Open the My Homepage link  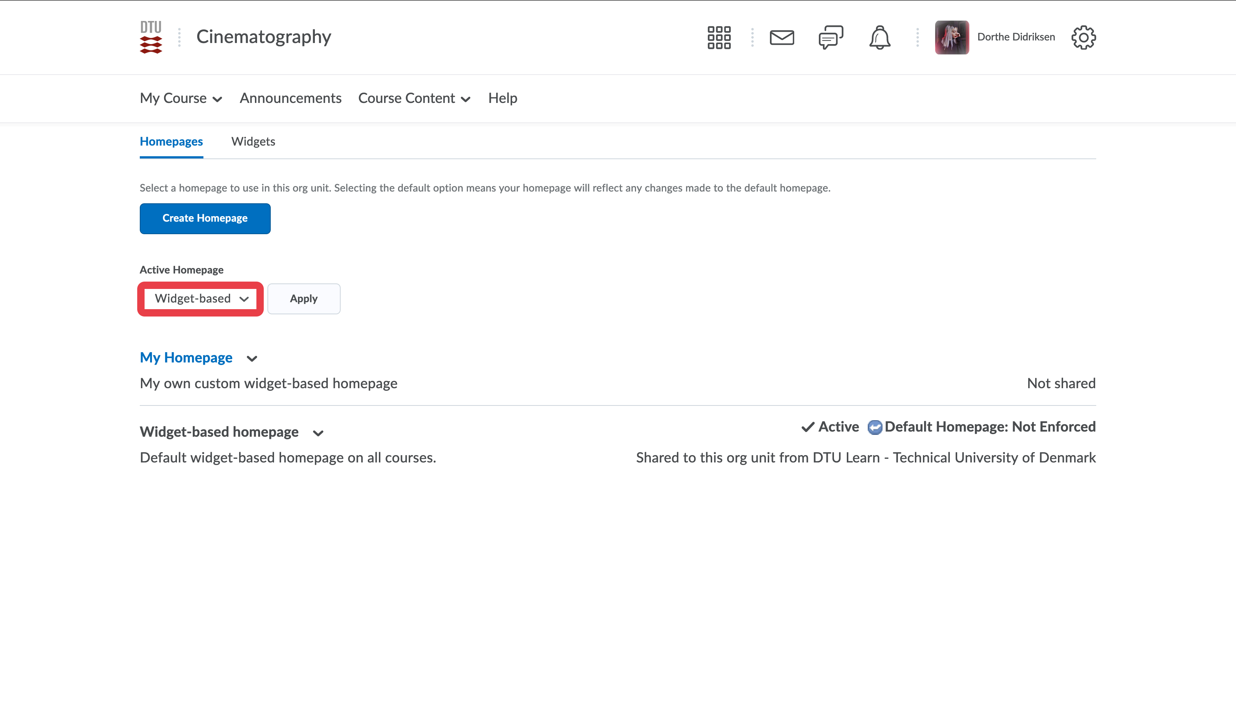186,358
